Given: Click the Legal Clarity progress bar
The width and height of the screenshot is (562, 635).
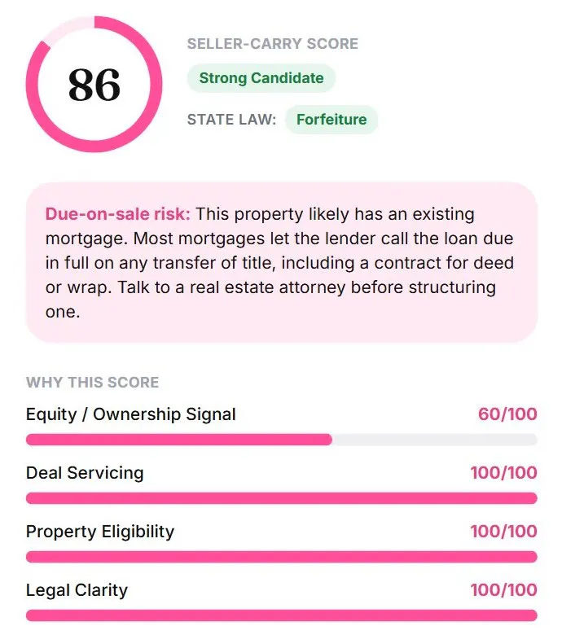Looking at the screenshot, I should tap(282, 615).
